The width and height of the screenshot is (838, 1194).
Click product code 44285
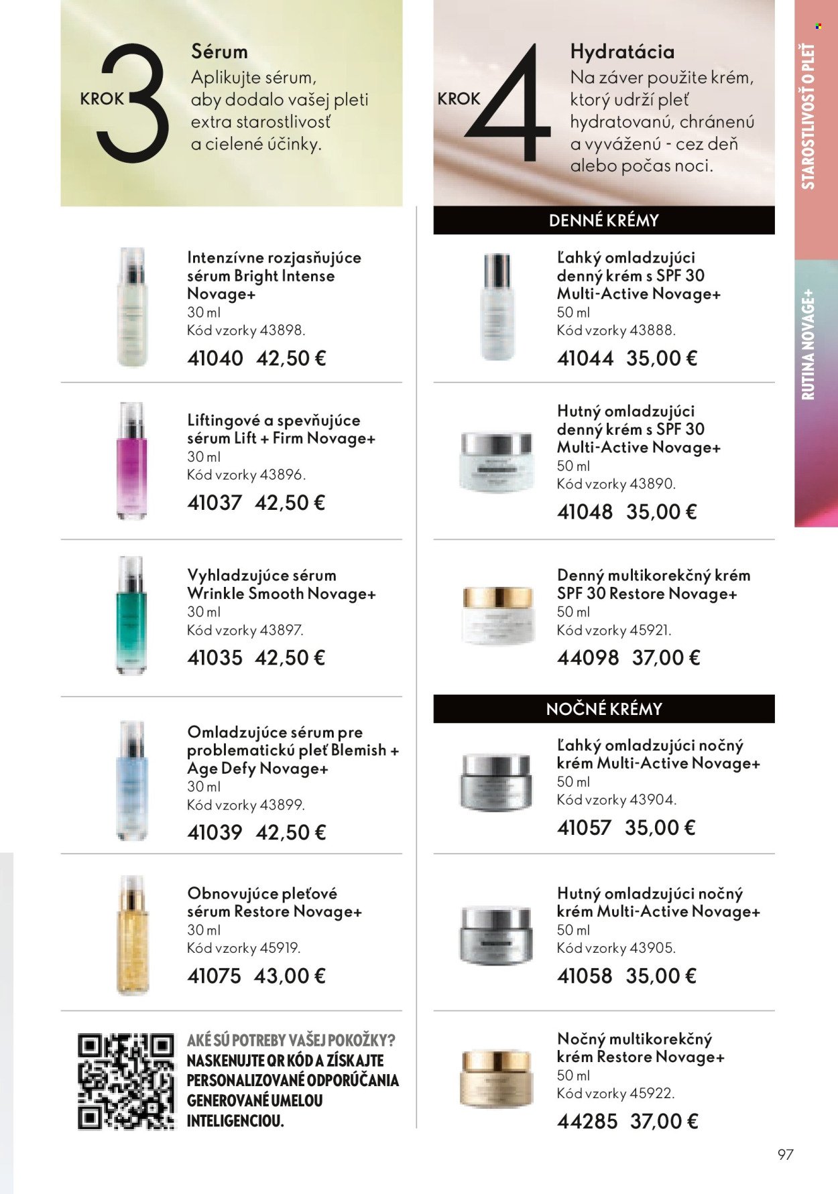(587, 1121)
